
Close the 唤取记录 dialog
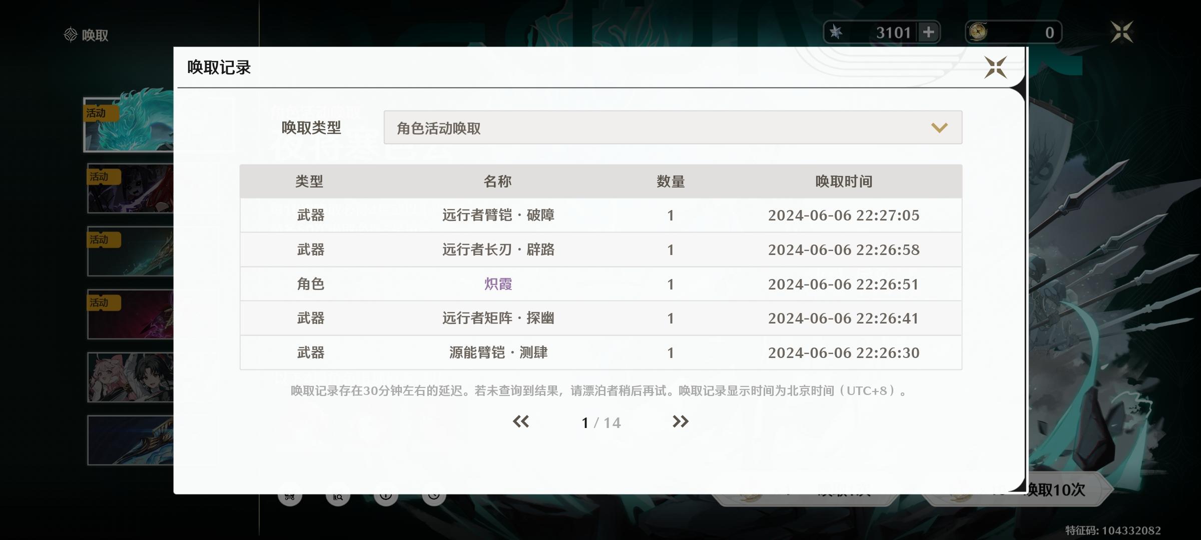coord(995,67)
